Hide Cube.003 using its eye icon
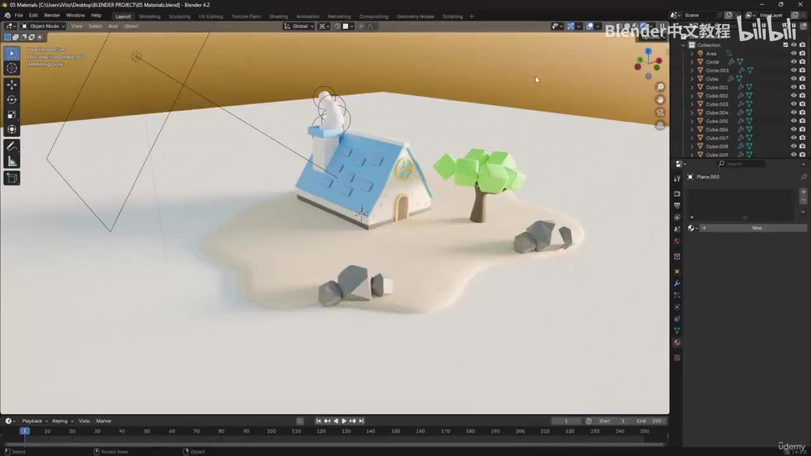 (x=794, y=104)
